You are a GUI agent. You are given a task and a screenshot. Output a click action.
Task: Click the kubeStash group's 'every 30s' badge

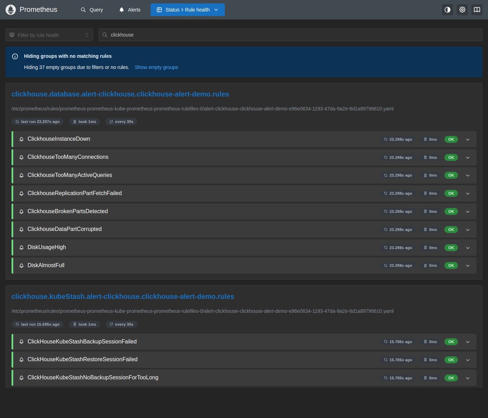(x=121, y=324)
